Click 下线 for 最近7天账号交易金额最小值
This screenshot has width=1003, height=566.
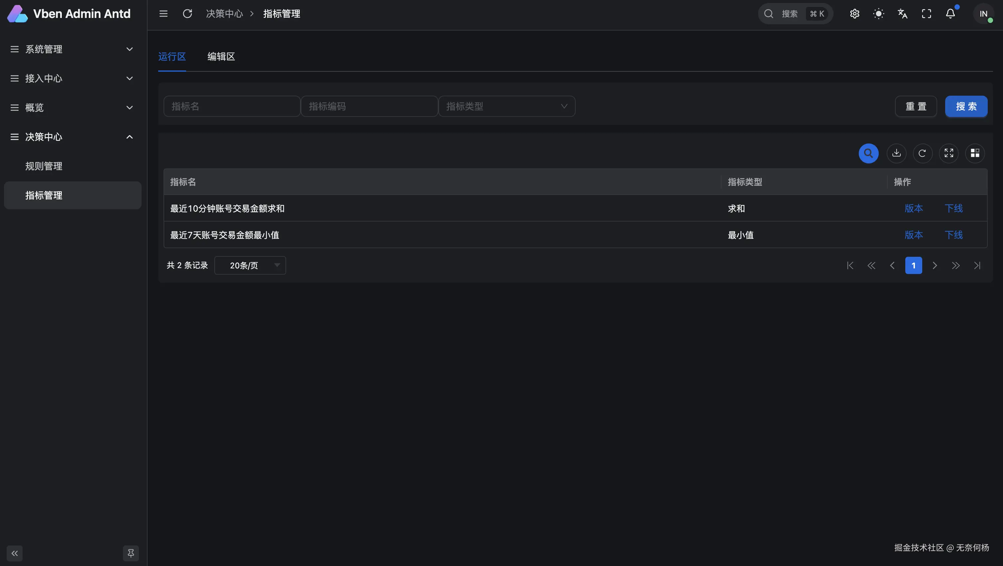pyautogui.click(x=953, y=235)
